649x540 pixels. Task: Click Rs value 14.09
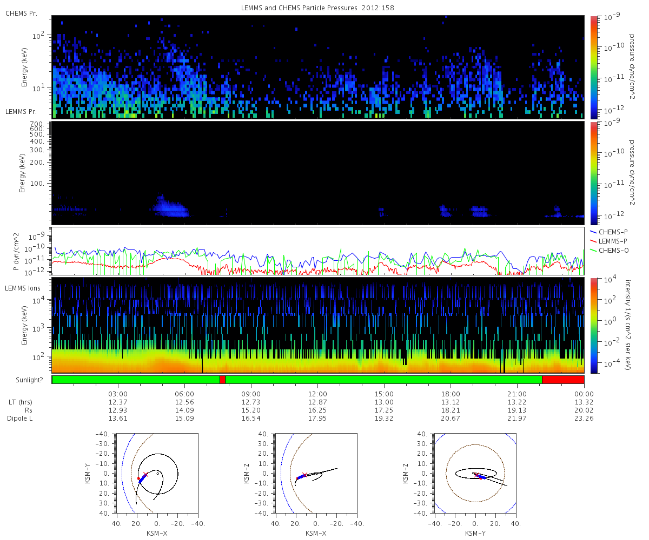pos(185,410)
